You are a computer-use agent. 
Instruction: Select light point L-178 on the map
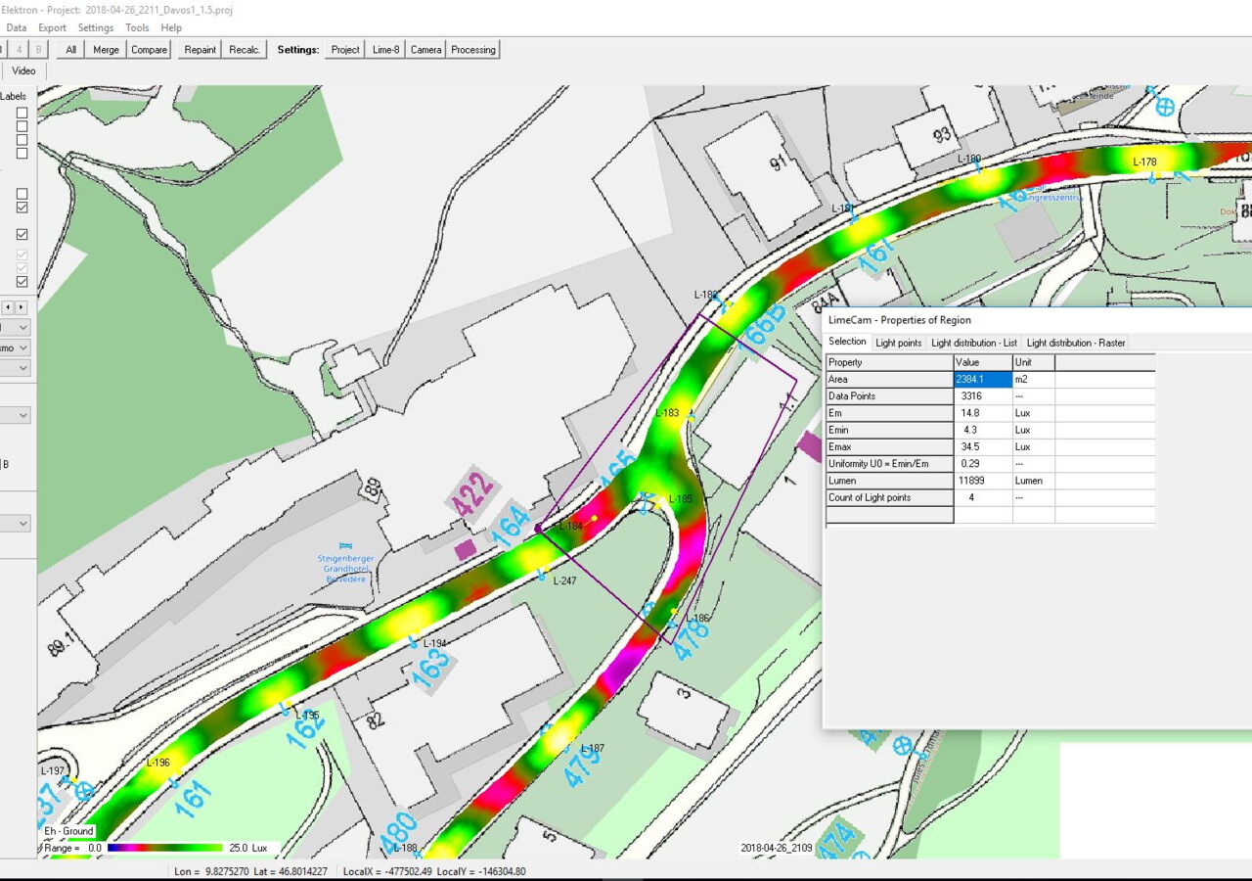coord(1144,162)
